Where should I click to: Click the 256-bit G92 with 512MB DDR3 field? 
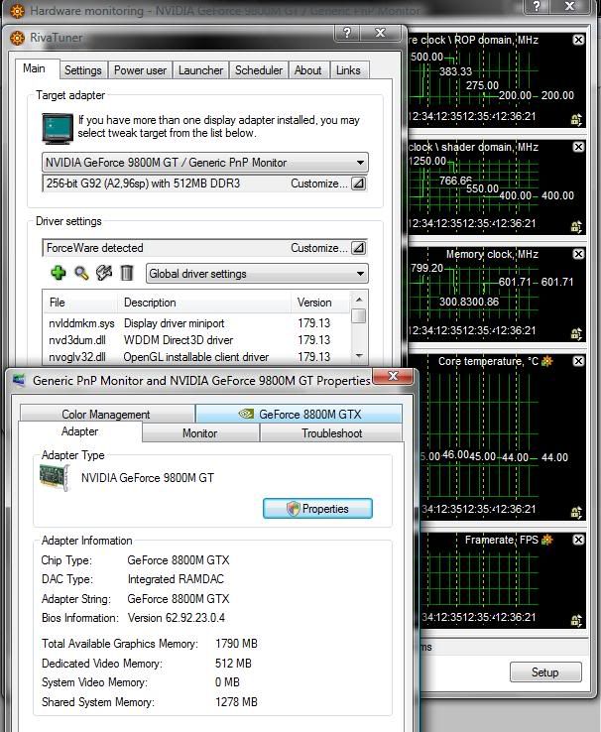click(205, 183)
